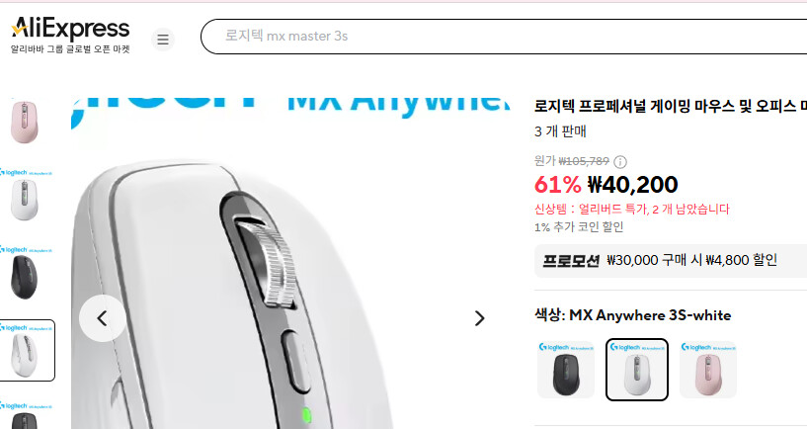
Task: Click the early bird deal red text
Action: 632,210
